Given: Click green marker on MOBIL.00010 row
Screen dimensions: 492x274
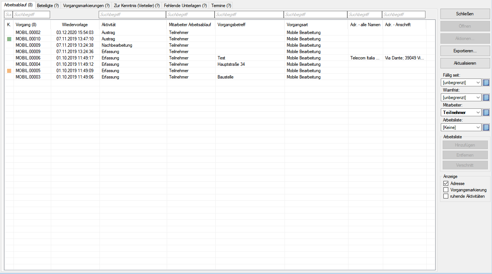Looking at the screenshot, I should point(9,39).
